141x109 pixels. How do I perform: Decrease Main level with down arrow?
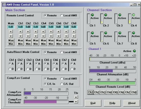[11, 36]
